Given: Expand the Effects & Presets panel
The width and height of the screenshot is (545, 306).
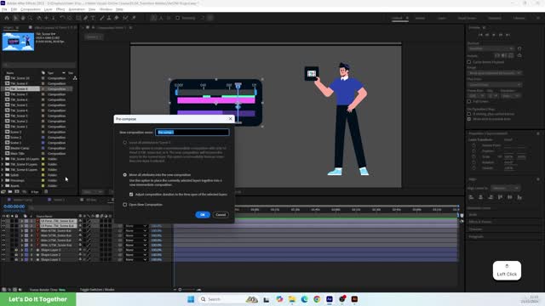Looking at the screenshot, I should [x=480, y=222].
